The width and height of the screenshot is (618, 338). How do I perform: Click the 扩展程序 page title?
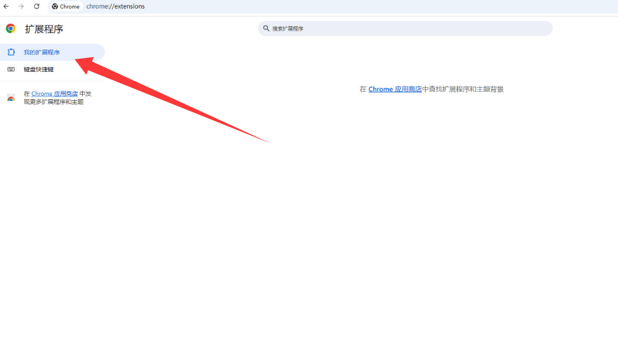tap(44, 28)
